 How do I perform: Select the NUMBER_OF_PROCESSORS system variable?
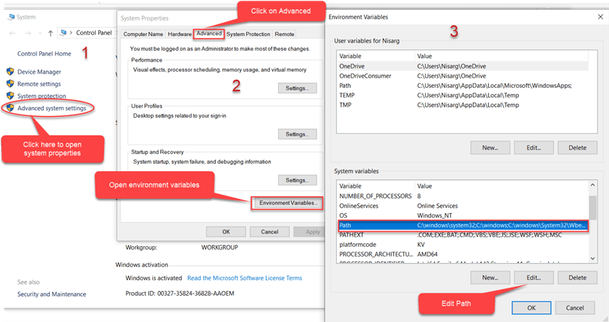pos(463,196)
